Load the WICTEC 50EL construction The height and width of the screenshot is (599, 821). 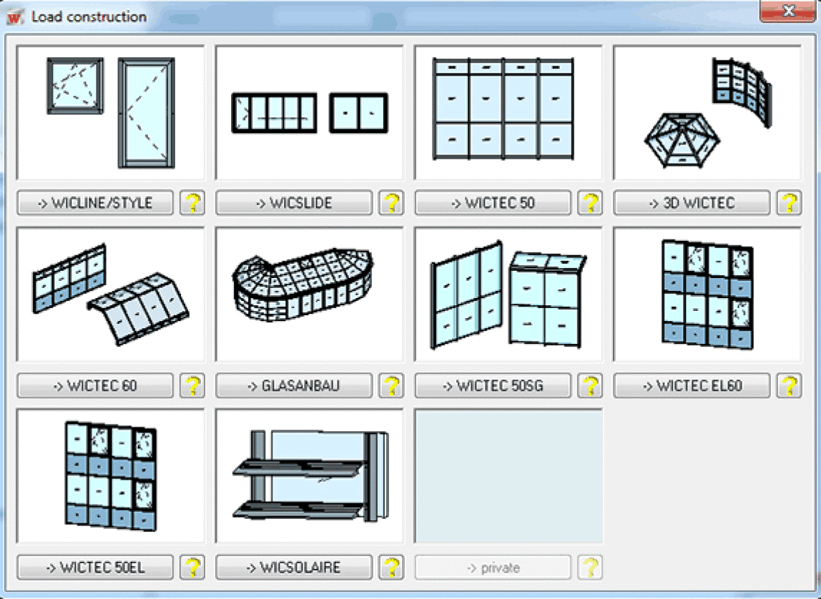click(95, 568)
